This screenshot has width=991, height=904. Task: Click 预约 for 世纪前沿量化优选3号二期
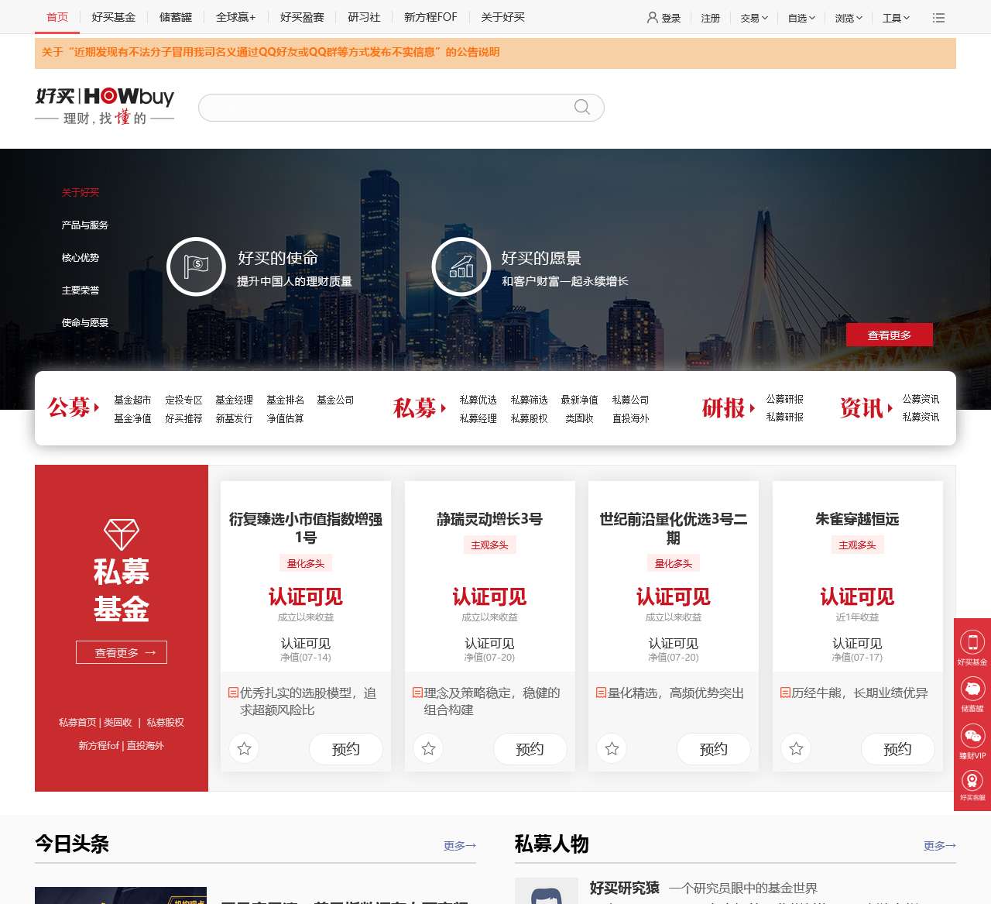pos(714,748)
